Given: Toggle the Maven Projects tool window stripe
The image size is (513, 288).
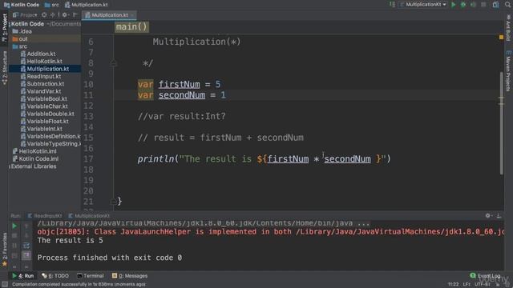Looking at the screenshot, I should [508, 70].
